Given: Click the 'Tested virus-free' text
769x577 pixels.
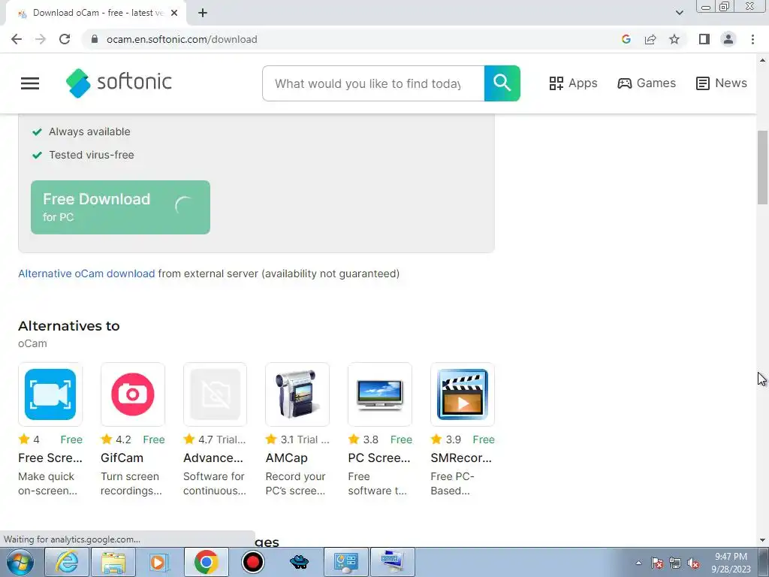Looking at the screenshot, I should pyautogui.click(x=91, y=155).
